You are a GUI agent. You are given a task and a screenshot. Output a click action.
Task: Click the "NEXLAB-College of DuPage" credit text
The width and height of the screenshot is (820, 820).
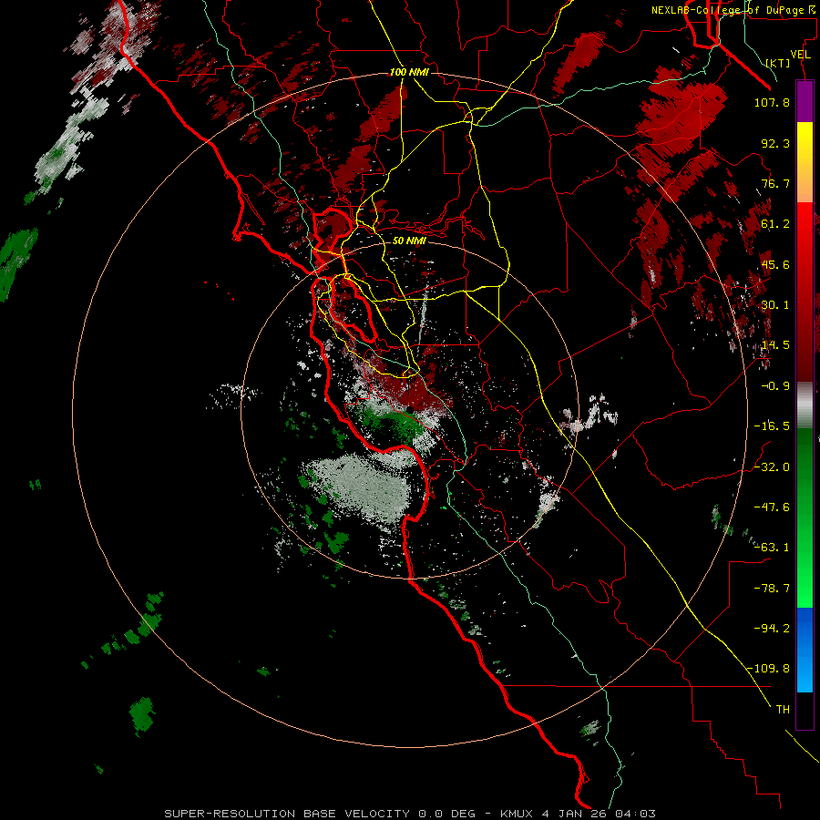point(727,10)
